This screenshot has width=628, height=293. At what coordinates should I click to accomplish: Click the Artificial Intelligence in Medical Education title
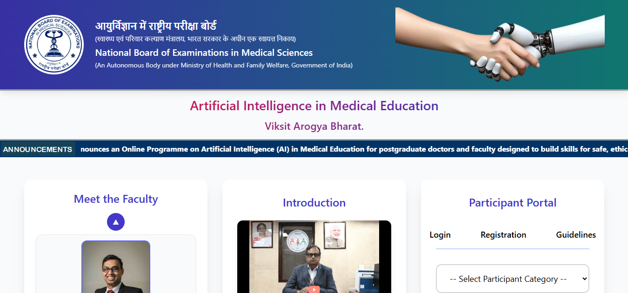coord(314,106)
